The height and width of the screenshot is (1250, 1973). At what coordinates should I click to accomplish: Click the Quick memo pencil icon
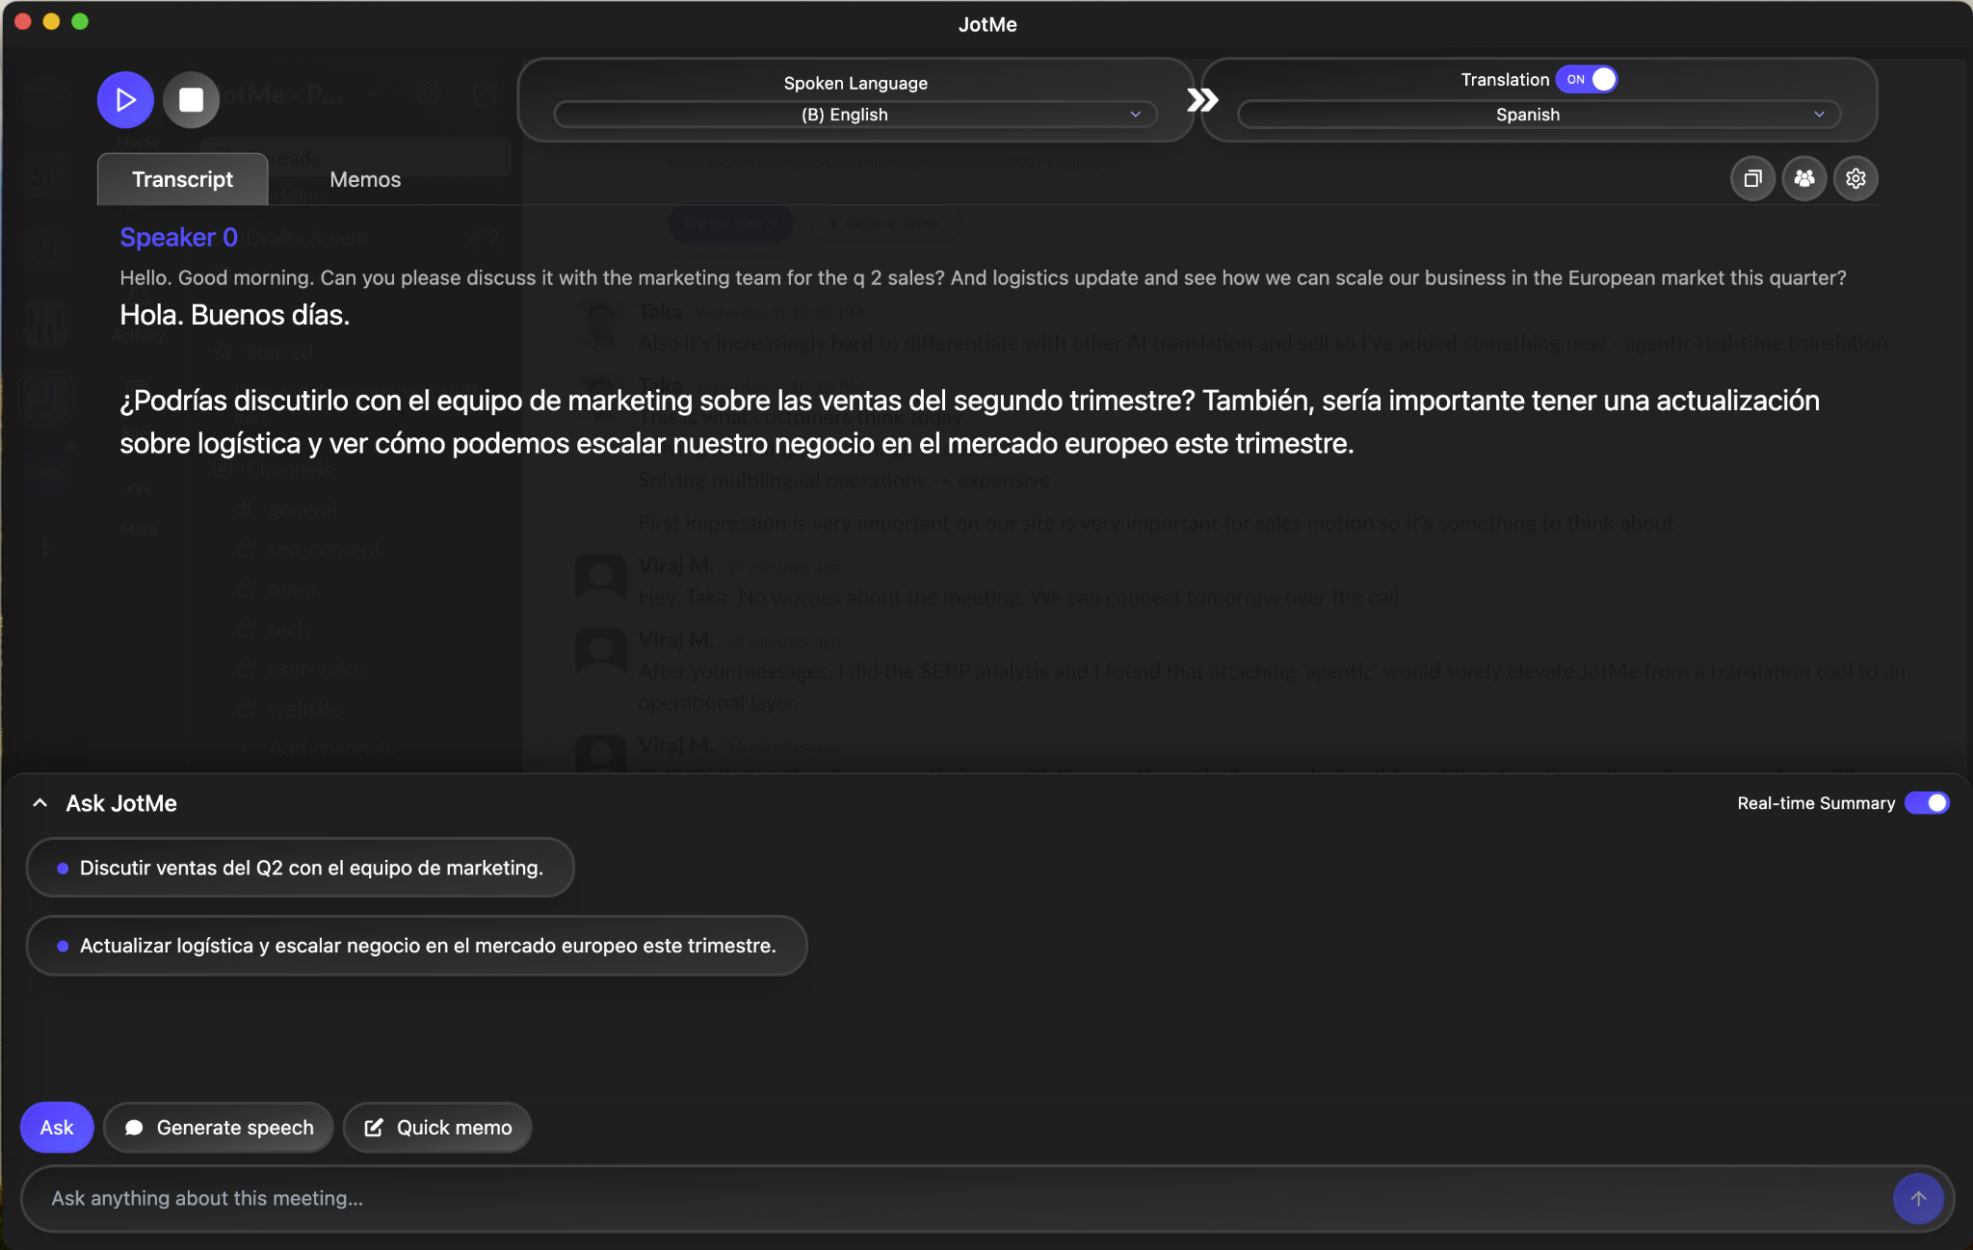374,1127
